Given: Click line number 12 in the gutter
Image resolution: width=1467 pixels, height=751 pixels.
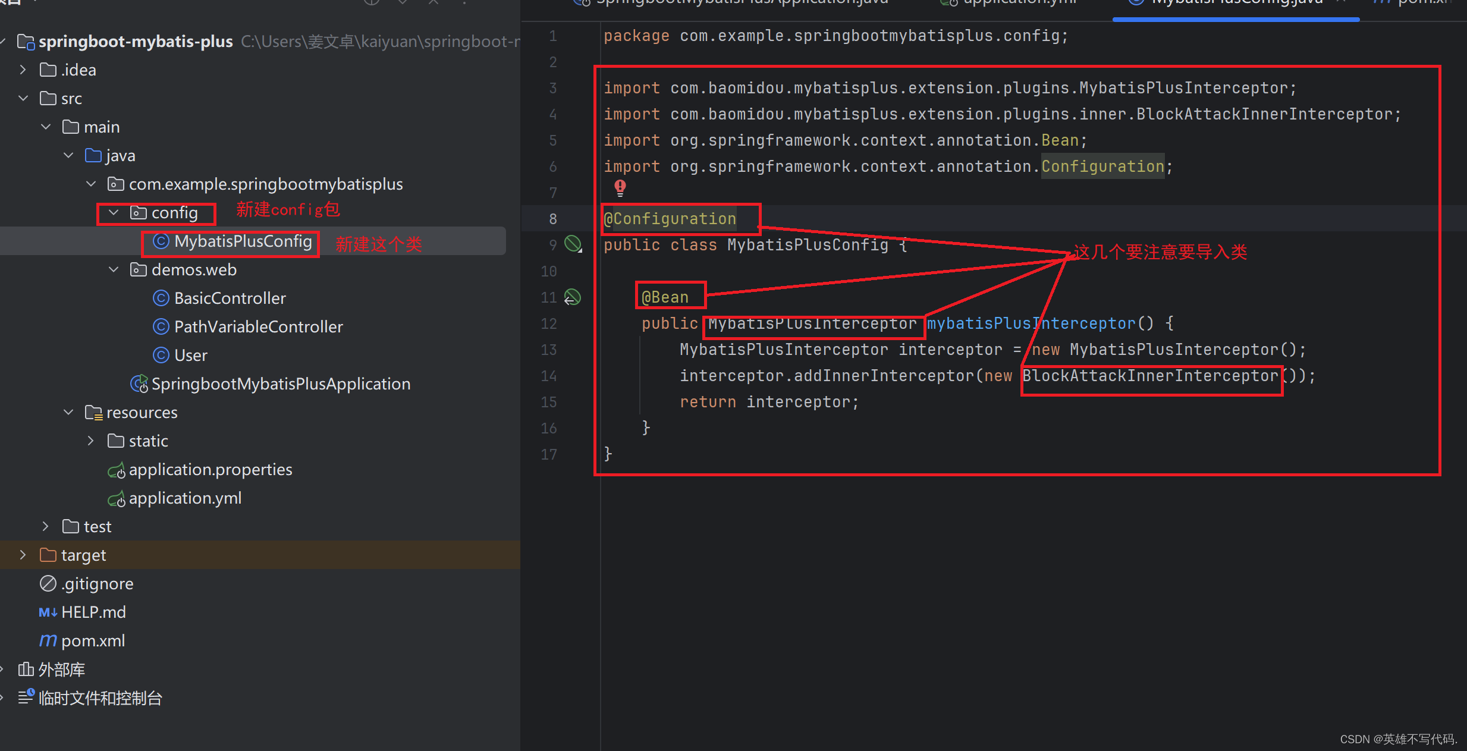Looking at the screenshot, I should (x=548, y=323).
